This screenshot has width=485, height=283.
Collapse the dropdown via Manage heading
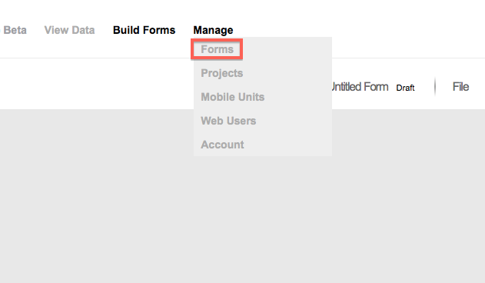pyautogui.click(x=213, y=30)
